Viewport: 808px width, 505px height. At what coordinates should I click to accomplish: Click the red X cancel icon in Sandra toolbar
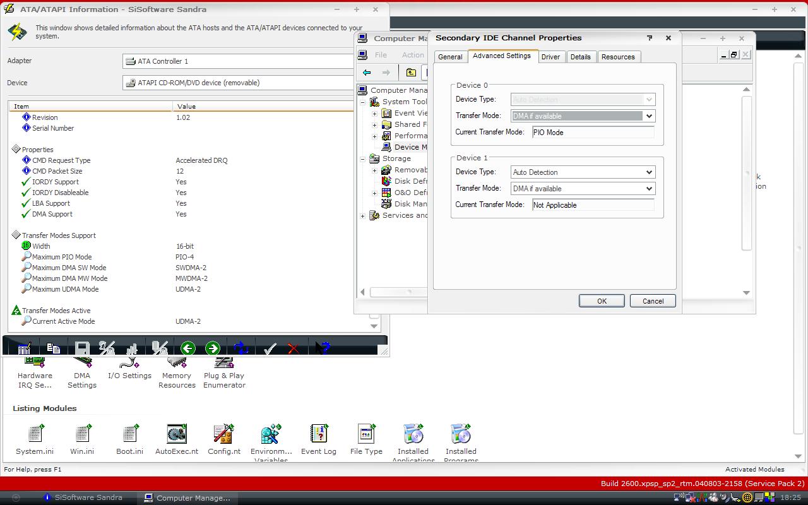[x=293, y=348]
